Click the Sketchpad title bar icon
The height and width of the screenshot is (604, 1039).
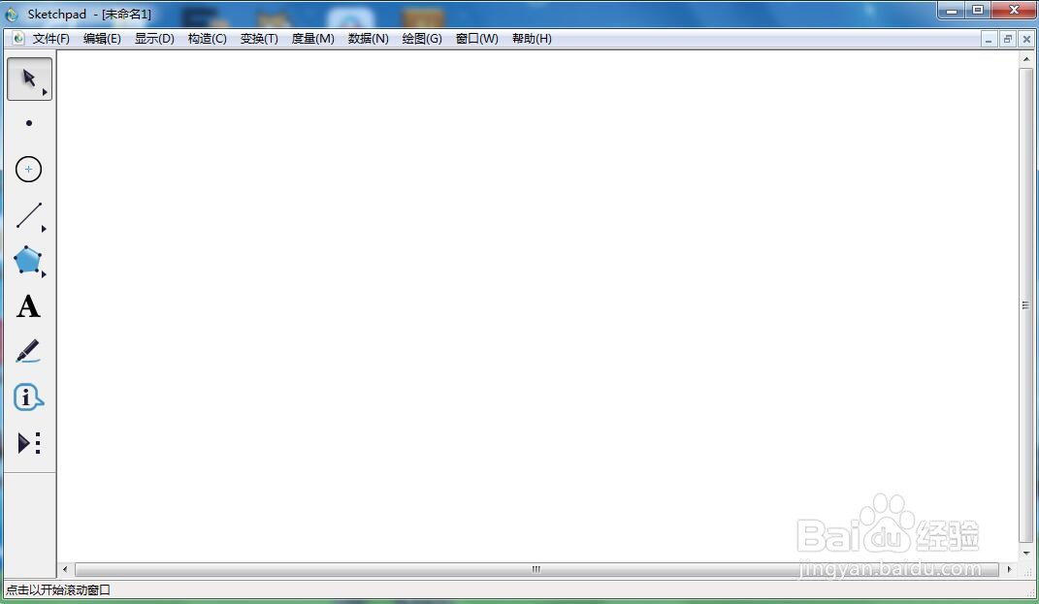click(12, 14)
